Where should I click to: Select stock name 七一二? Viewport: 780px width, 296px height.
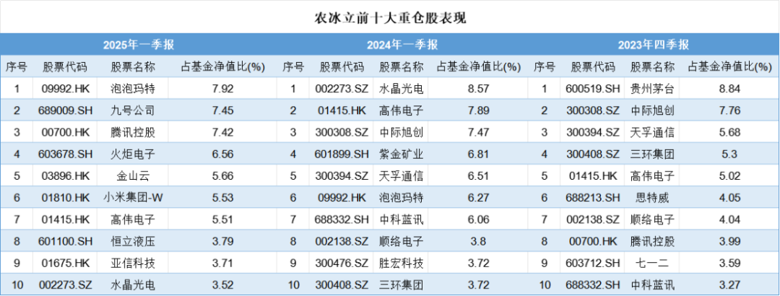pyautogui.click(x=653, y=264)
